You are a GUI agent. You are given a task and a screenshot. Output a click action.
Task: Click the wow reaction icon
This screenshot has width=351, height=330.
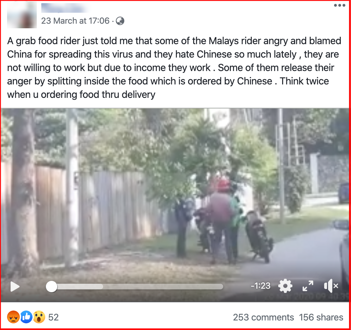coord(39,317)
